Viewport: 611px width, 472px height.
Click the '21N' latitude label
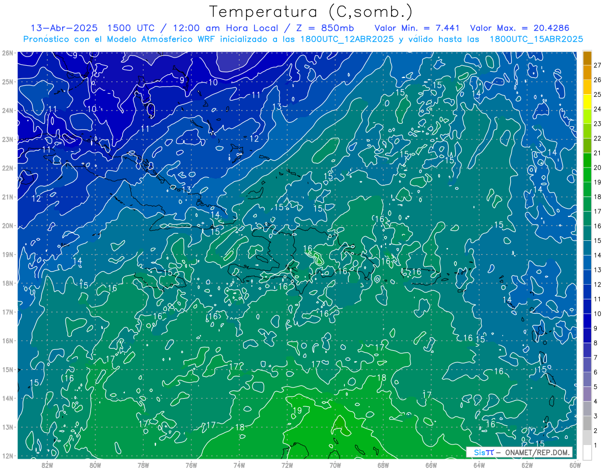coord(8,197)
